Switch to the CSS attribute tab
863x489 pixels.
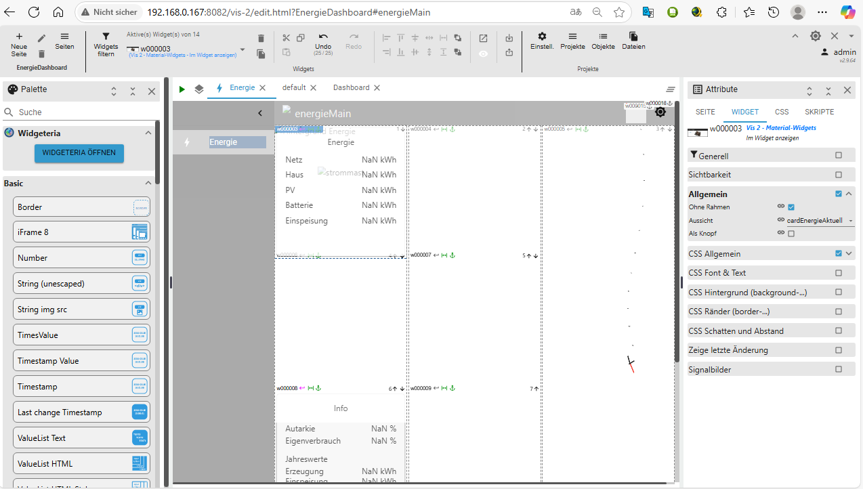coord(782,112)
